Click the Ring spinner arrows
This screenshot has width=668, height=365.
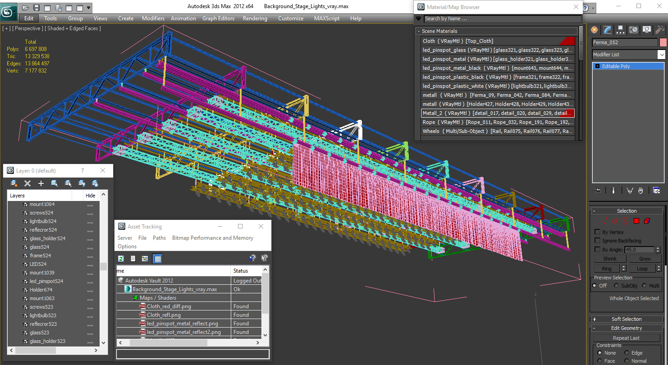pyautogui.click(x=625, y=269)
